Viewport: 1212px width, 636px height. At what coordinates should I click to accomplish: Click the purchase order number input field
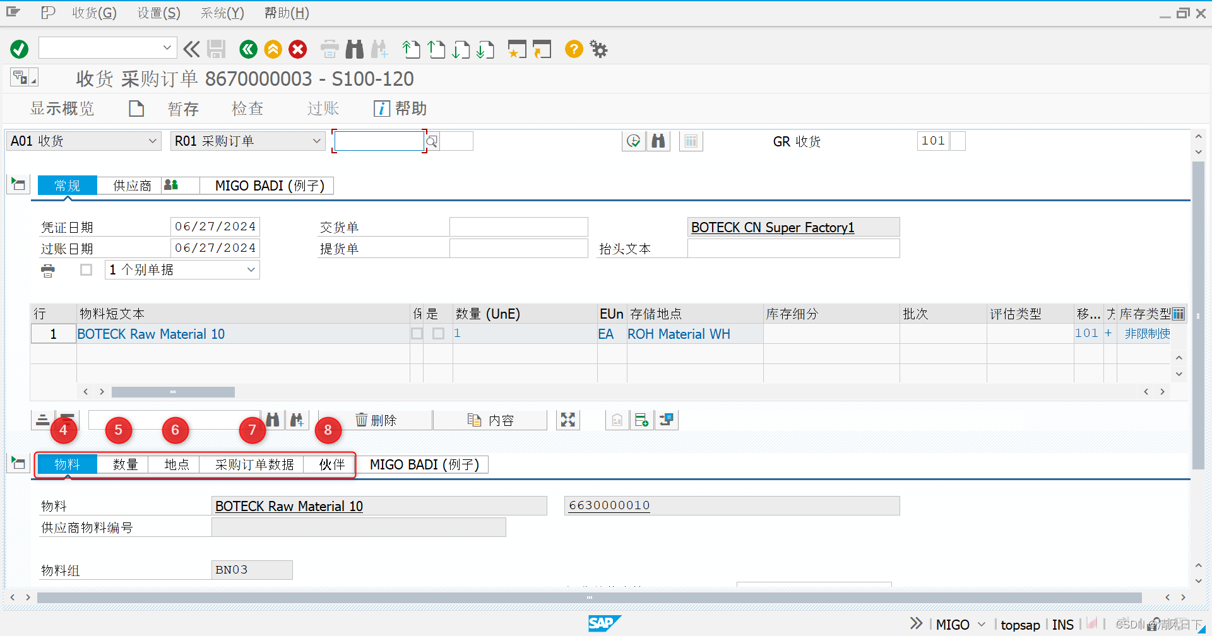click(379, 141)
